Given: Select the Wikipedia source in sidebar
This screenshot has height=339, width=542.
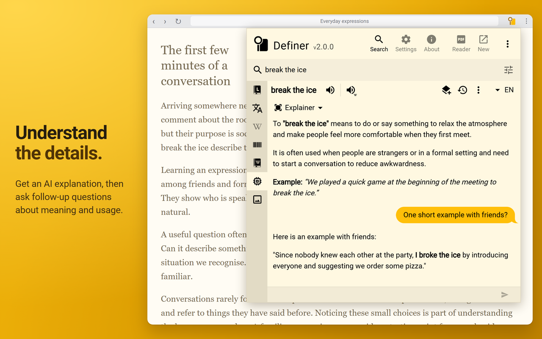Looking at the screenshot, I should pos(257,126).
